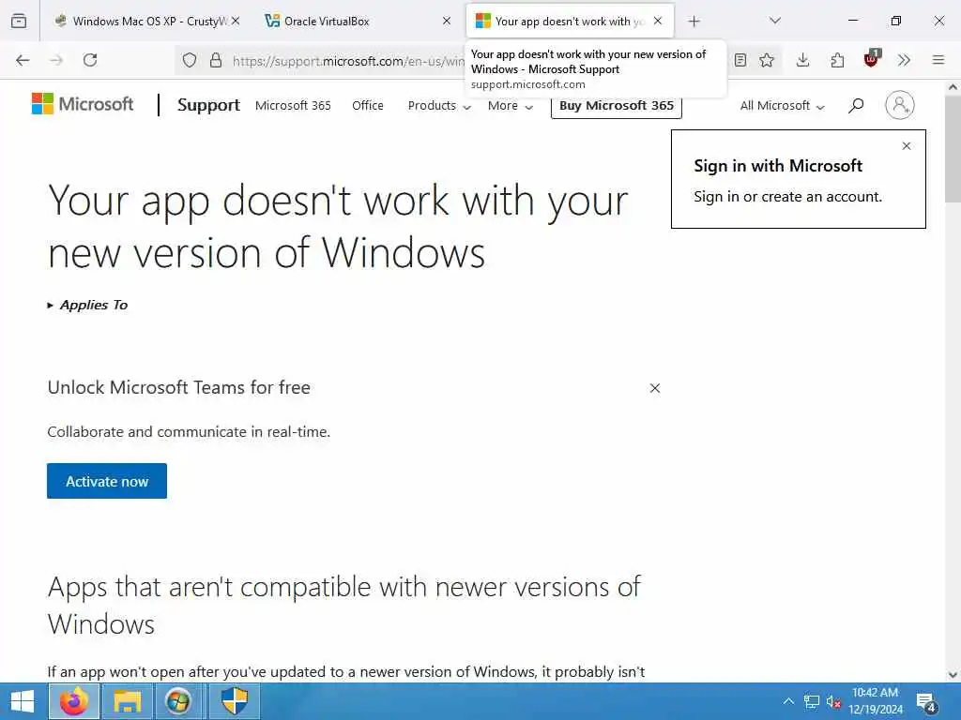Image resolution: width=961 pixels, height=720 pixels.
Task: Open account sign-in avatar
Action: click(x=900, y=105)
